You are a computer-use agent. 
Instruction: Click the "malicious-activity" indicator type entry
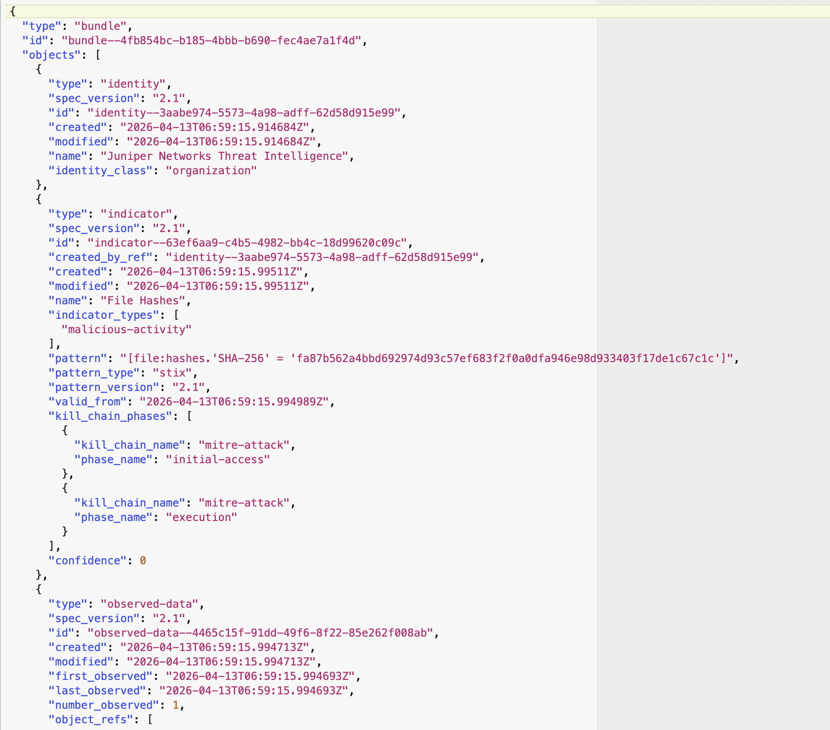(128, 329)
